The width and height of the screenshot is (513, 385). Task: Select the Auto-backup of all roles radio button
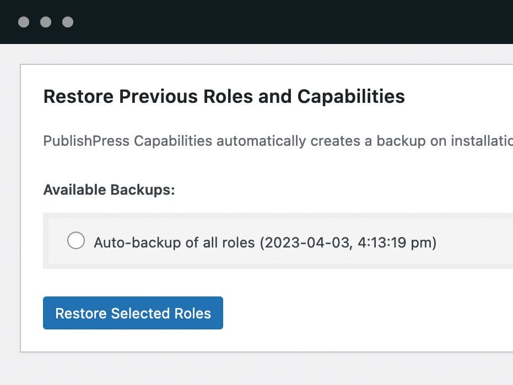click(x=76, y=241)
